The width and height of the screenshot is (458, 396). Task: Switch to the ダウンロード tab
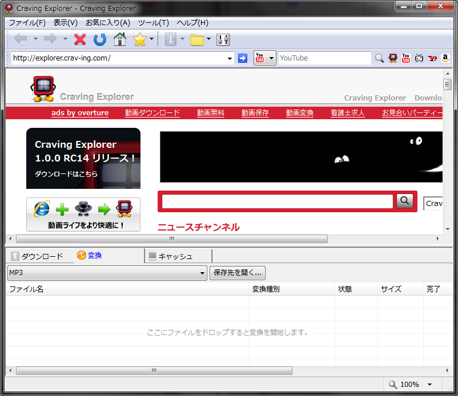(x=41, y=256)
